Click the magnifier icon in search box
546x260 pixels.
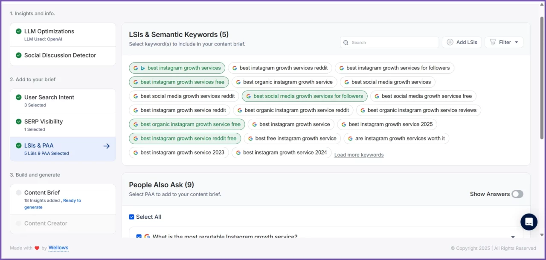tap(346, 43)
